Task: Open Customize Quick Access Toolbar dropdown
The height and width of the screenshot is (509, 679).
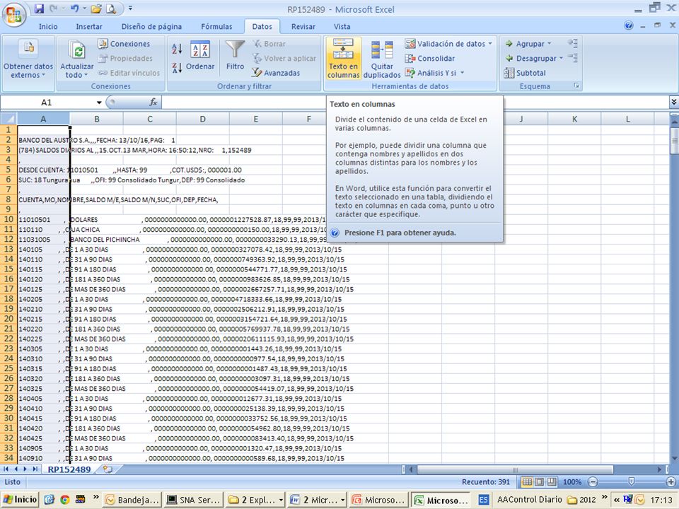Action: (x=130, y=8)
